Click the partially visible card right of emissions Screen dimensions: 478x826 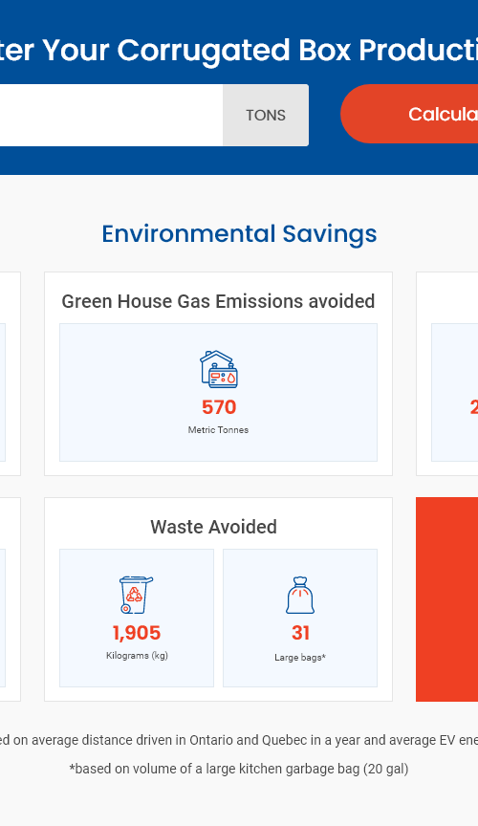point(446,374)
